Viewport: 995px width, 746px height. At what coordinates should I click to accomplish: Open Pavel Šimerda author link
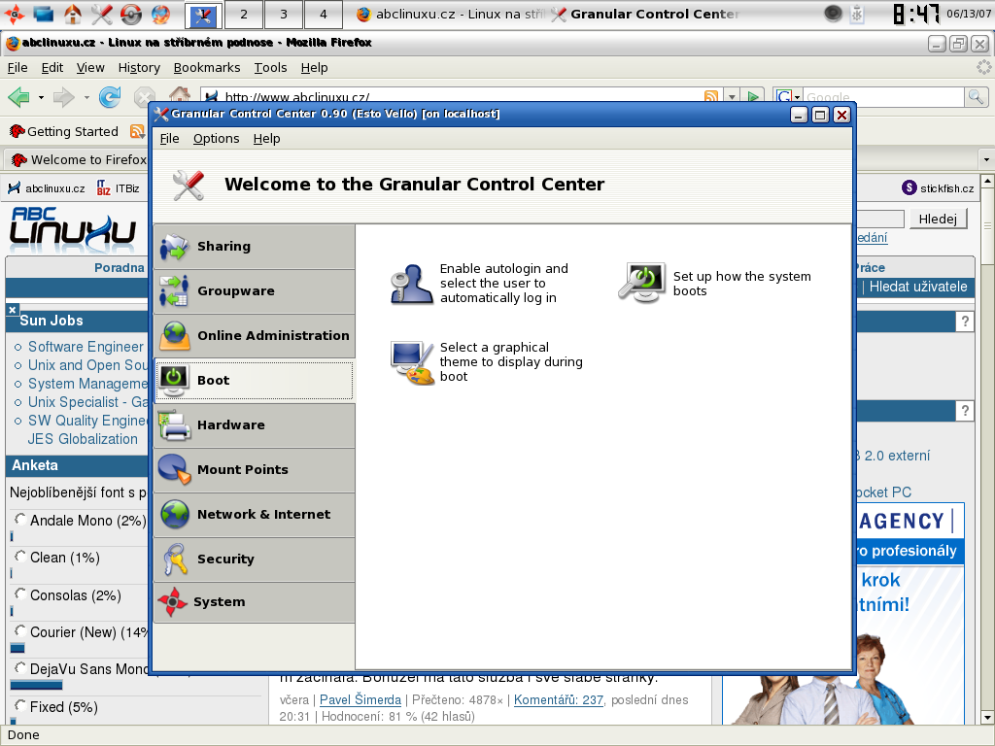click(x=360, y=699)
